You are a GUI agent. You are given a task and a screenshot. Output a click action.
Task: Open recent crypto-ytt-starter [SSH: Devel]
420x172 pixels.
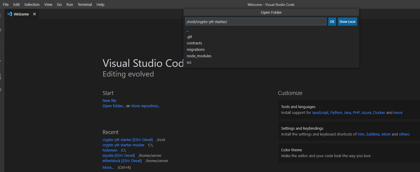[127, 140]
